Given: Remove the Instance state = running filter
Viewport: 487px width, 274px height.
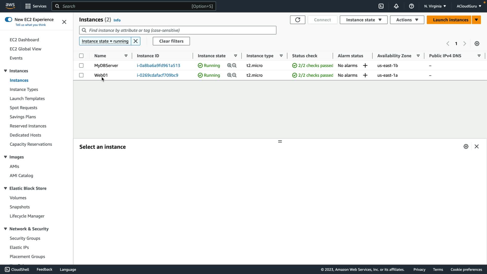Looking at the screenshot, I should (136, 41).
